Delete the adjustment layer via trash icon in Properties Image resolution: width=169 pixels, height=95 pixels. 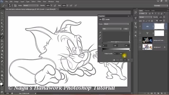pyautogui.click(x=129, y=60)
